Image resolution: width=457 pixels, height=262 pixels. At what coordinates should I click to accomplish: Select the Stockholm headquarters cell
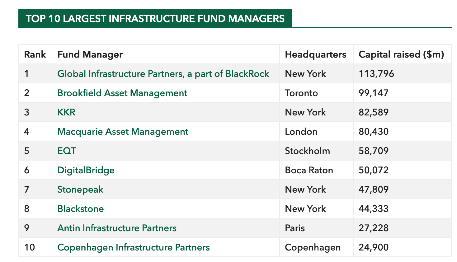308,151
